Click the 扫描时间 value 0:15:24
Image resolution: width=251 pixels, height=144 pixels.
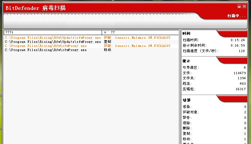pos(238,40)
